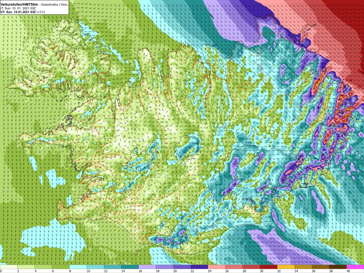Image resolution: width=364 pixels, height=273 pixels.
Task: Pick the 10–12 light teal legend swatch
Action: [96, 267]
